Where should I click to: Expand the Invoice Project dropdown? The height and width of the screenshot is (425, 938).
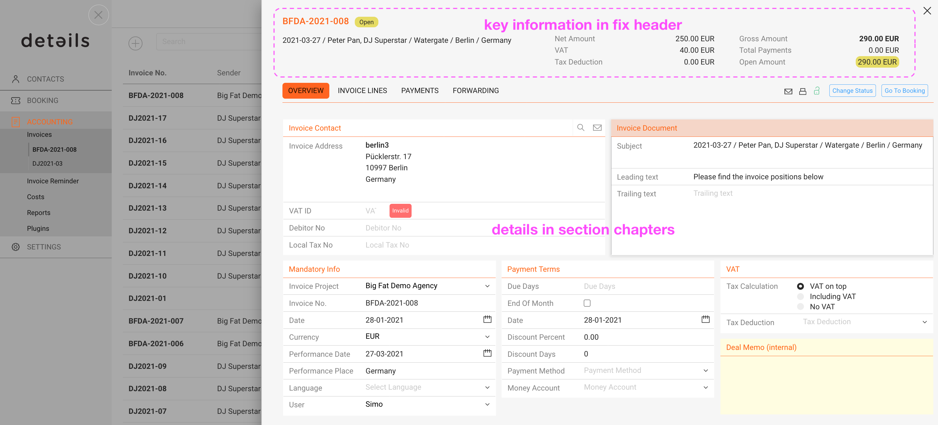(487, 286)
